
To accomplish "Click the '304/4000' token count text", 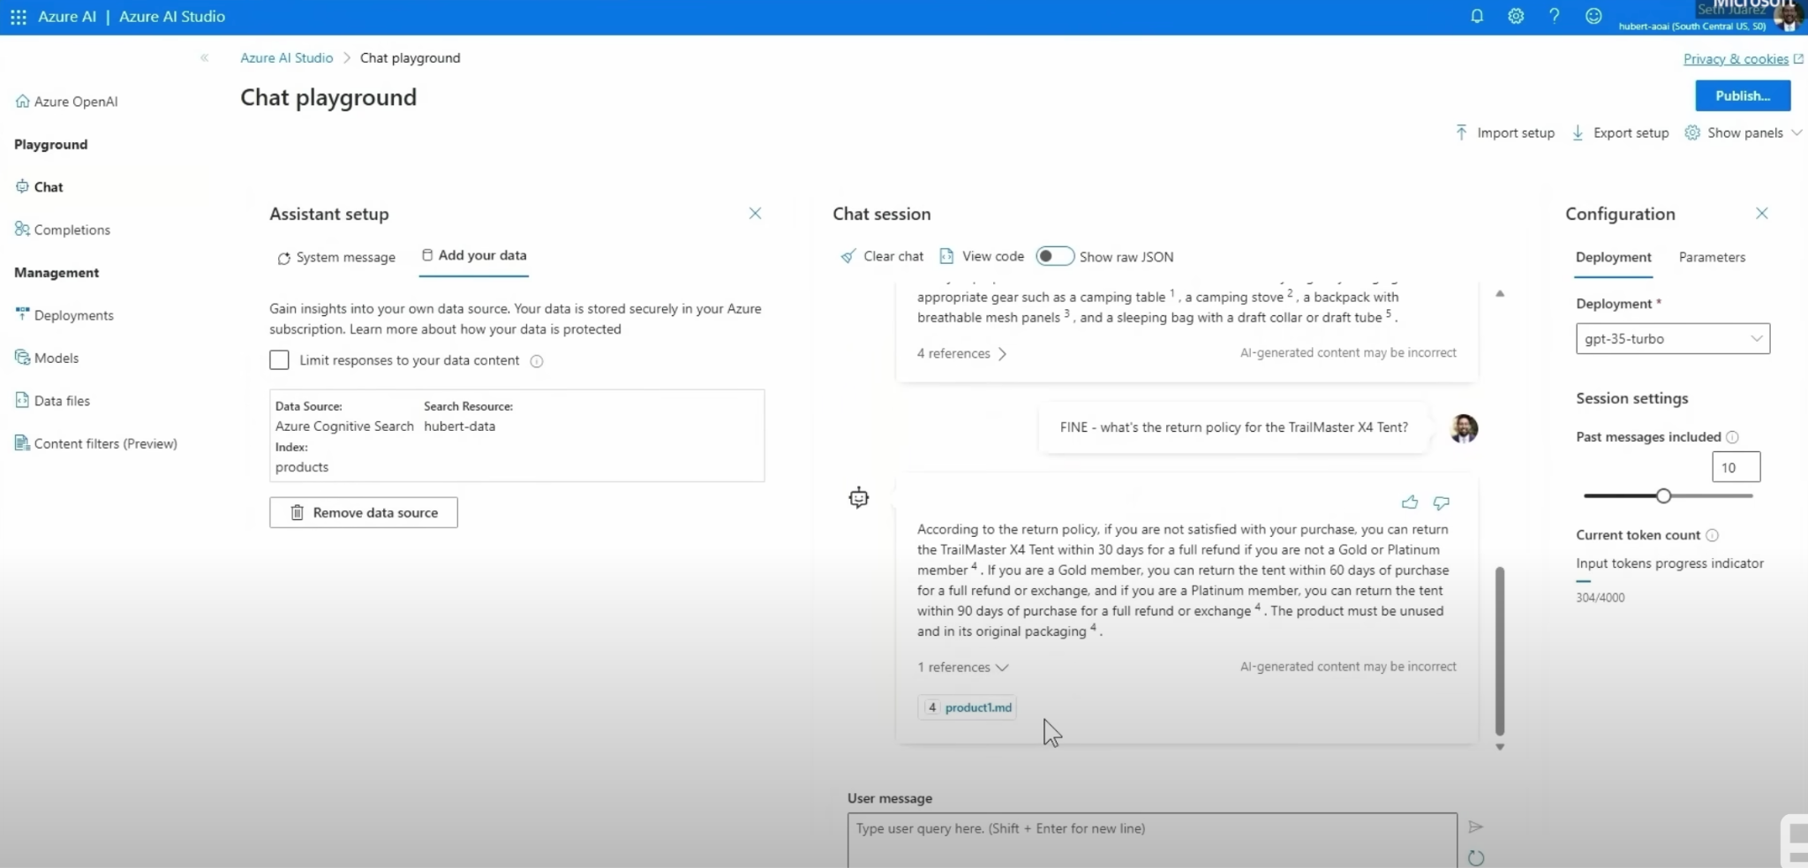I will click(x=1600, y=598).
